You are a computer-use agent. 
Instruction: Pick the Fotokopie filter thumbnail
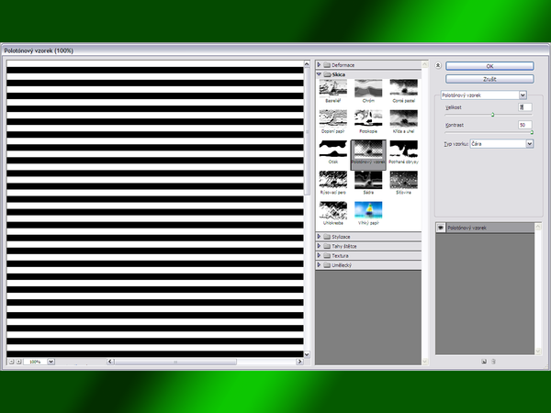368,119
